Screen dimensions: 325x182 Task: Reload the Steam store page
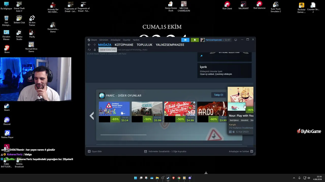coord(89,50)
